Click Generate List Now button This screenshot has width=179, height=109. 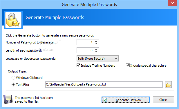pyautogui.click(x=126, y=100)
